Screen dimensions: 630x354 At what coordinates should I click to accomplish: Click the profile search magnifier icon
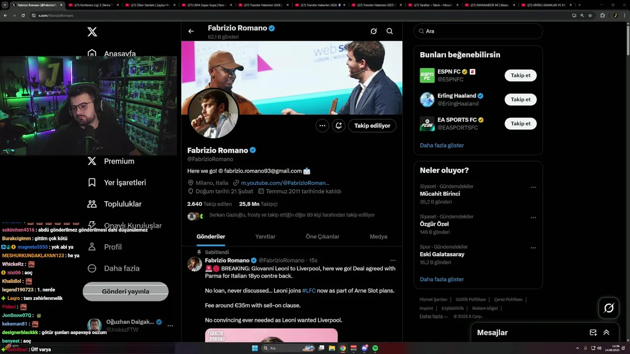click(x=389, y=31)
